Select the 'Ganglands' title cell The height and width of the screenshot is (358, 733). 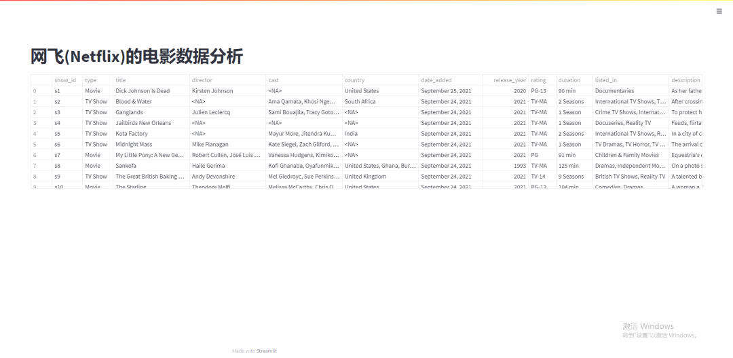point(151,112)
